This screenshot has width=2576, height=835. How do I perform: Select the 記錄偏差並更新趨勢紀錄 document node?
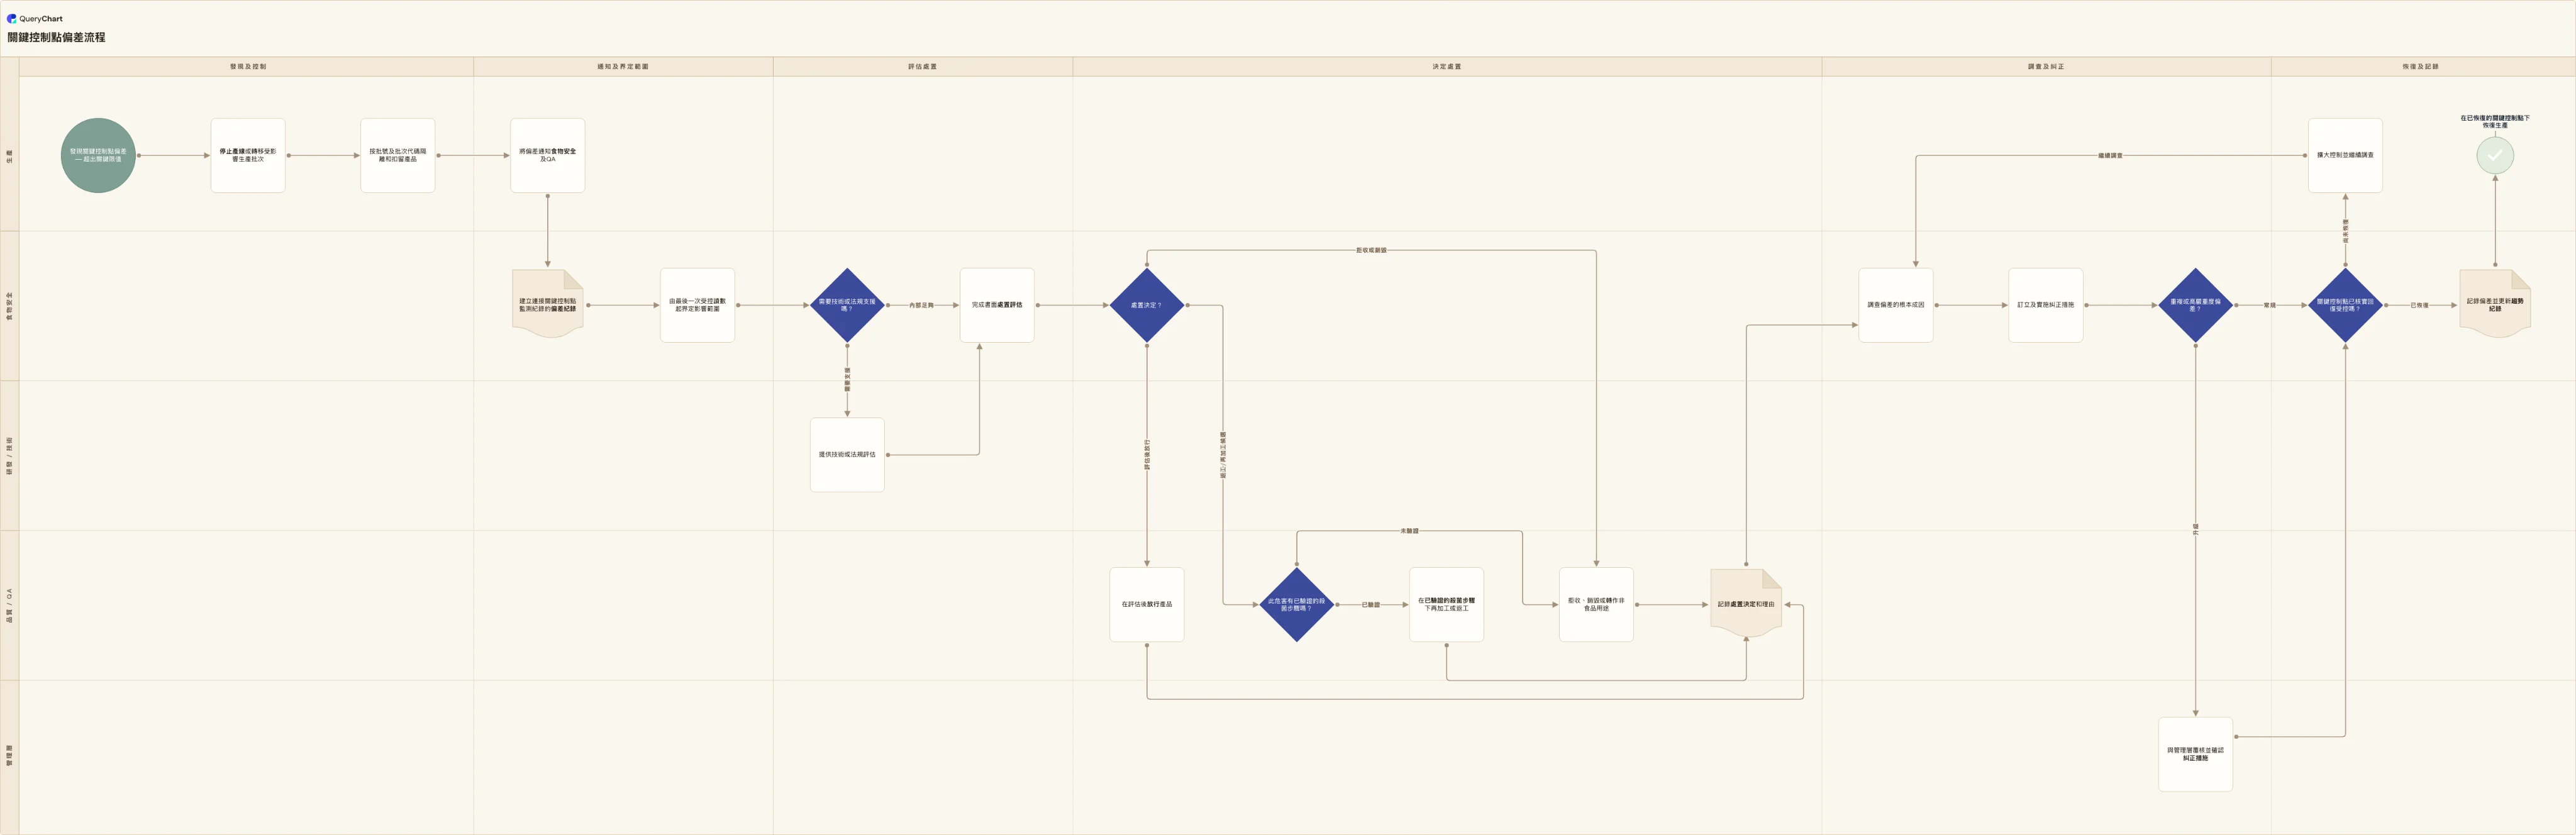pos(2494,304)
